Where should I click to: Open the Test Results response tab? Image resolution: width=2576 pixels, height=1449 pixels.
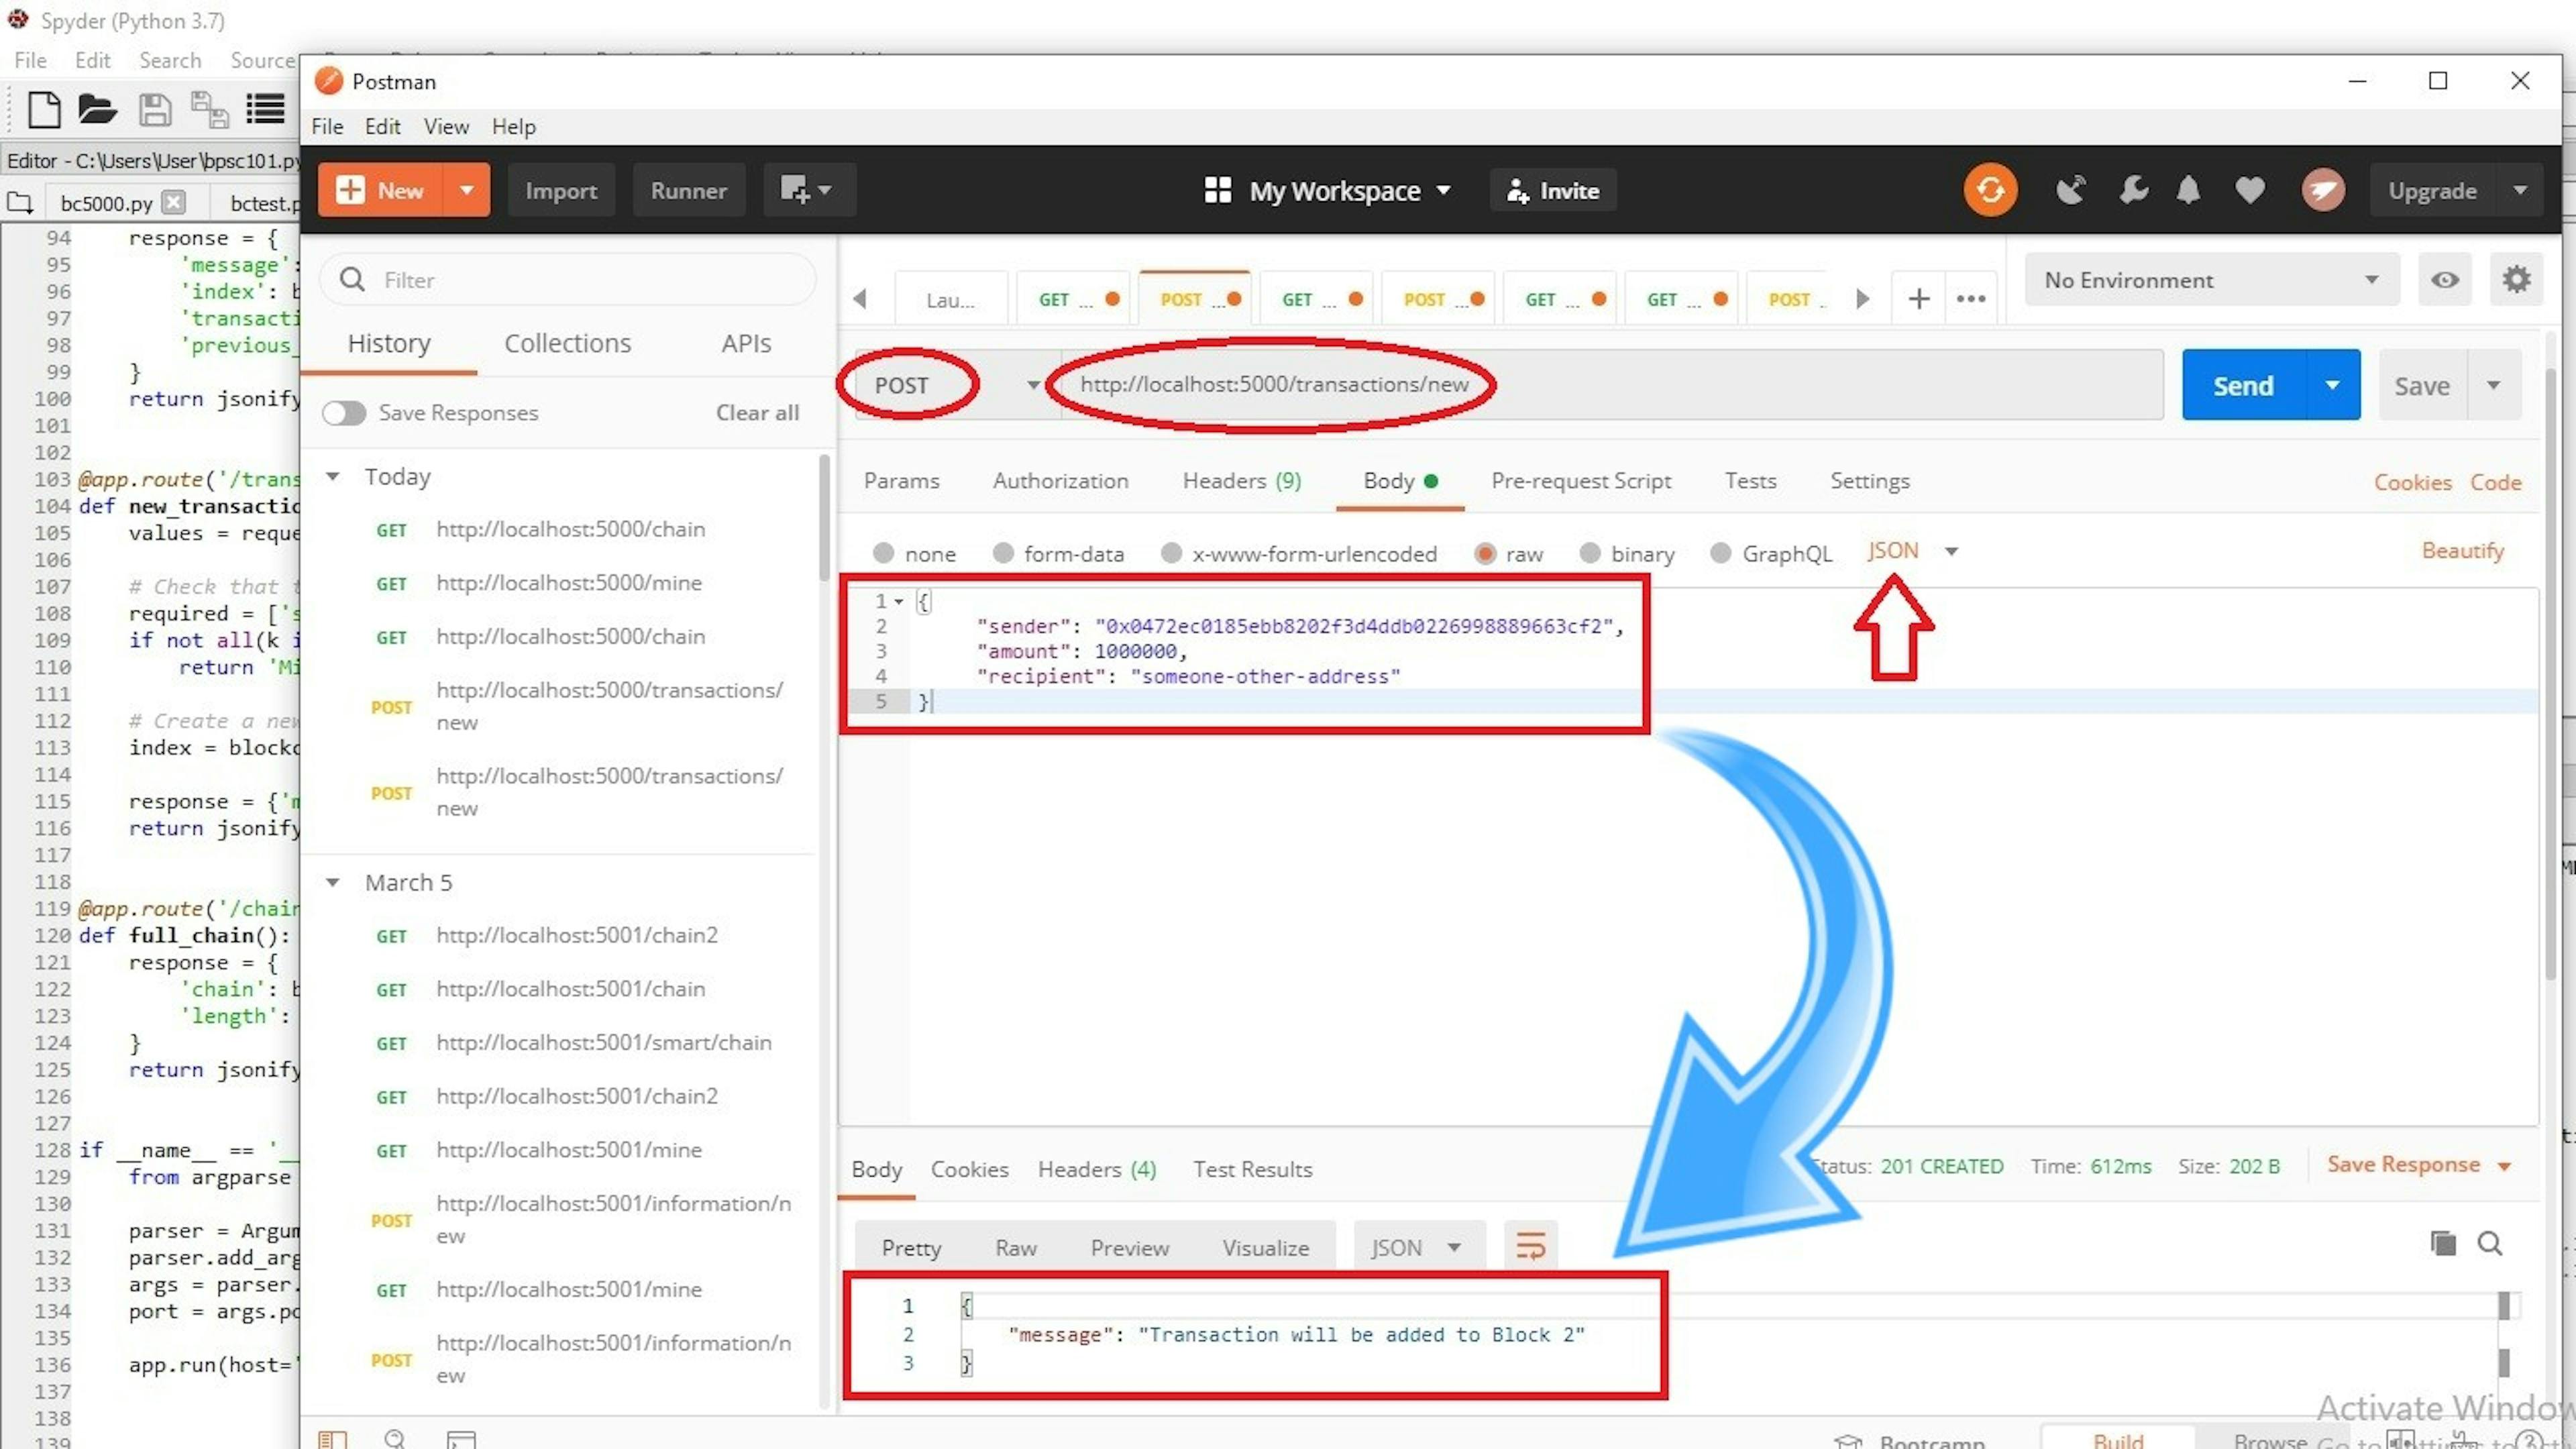pos(1252,1169)
